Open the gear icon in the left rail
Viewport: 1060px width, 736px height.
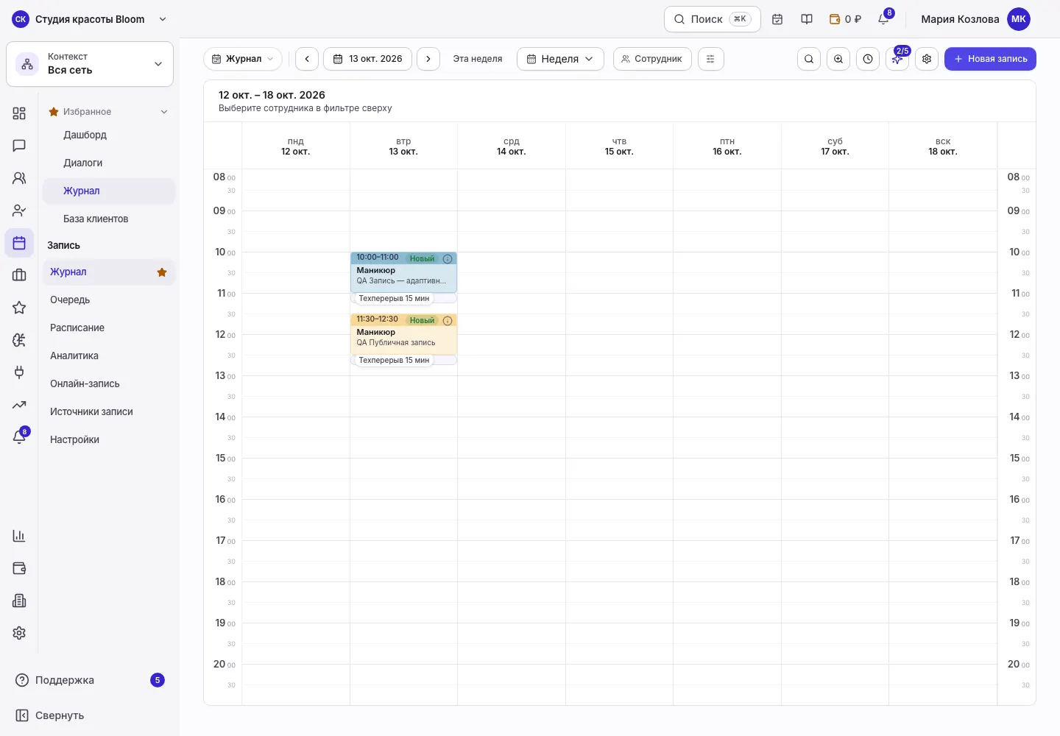click(19, 633)
